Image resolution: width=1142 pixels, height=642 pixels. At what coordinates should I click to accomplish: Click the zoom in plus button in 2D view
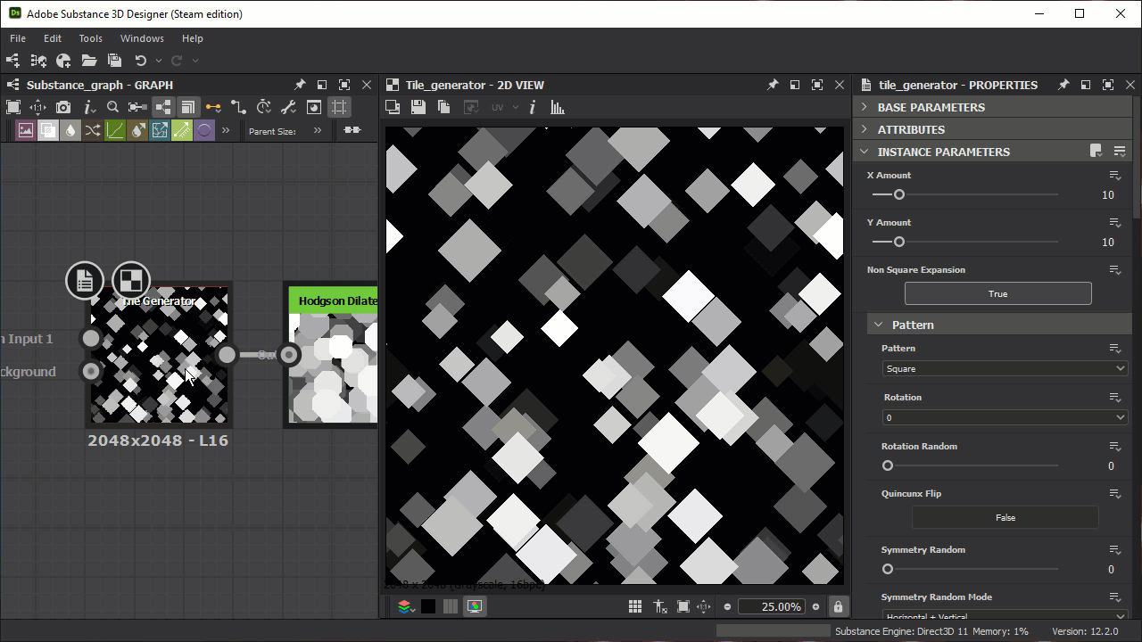tap(815, 606)
